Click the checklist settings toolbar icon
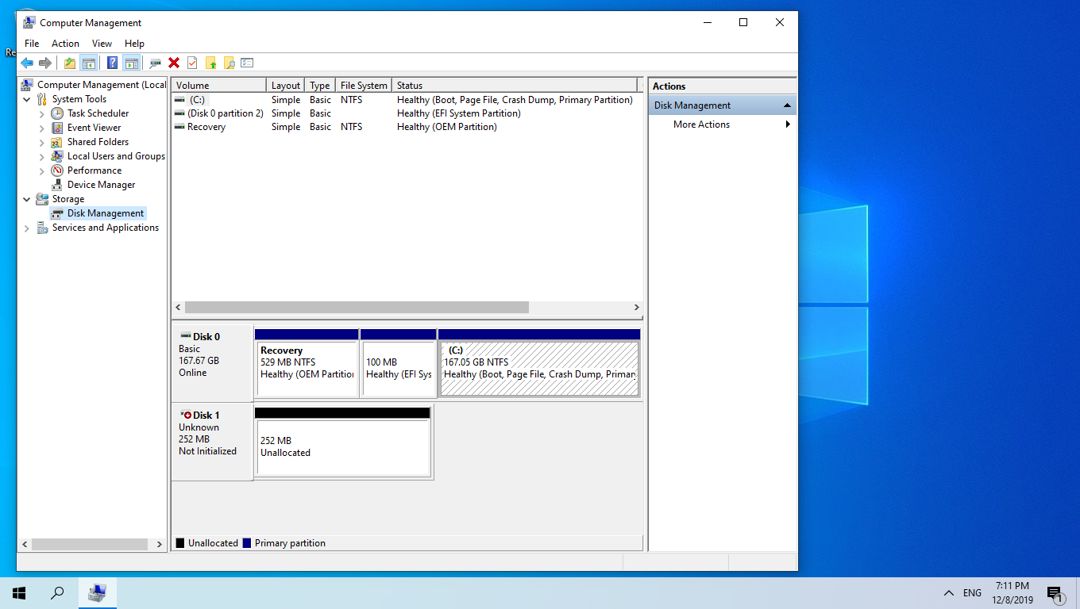This screenshot has height=609, width=1080. [247, 63]
